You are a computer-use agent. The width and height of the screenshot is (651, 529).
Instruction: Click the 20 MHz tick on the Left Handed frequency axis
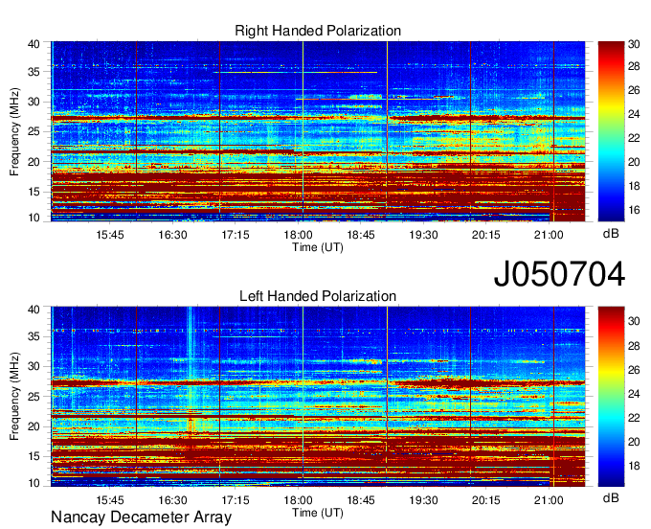pos(34,426)
